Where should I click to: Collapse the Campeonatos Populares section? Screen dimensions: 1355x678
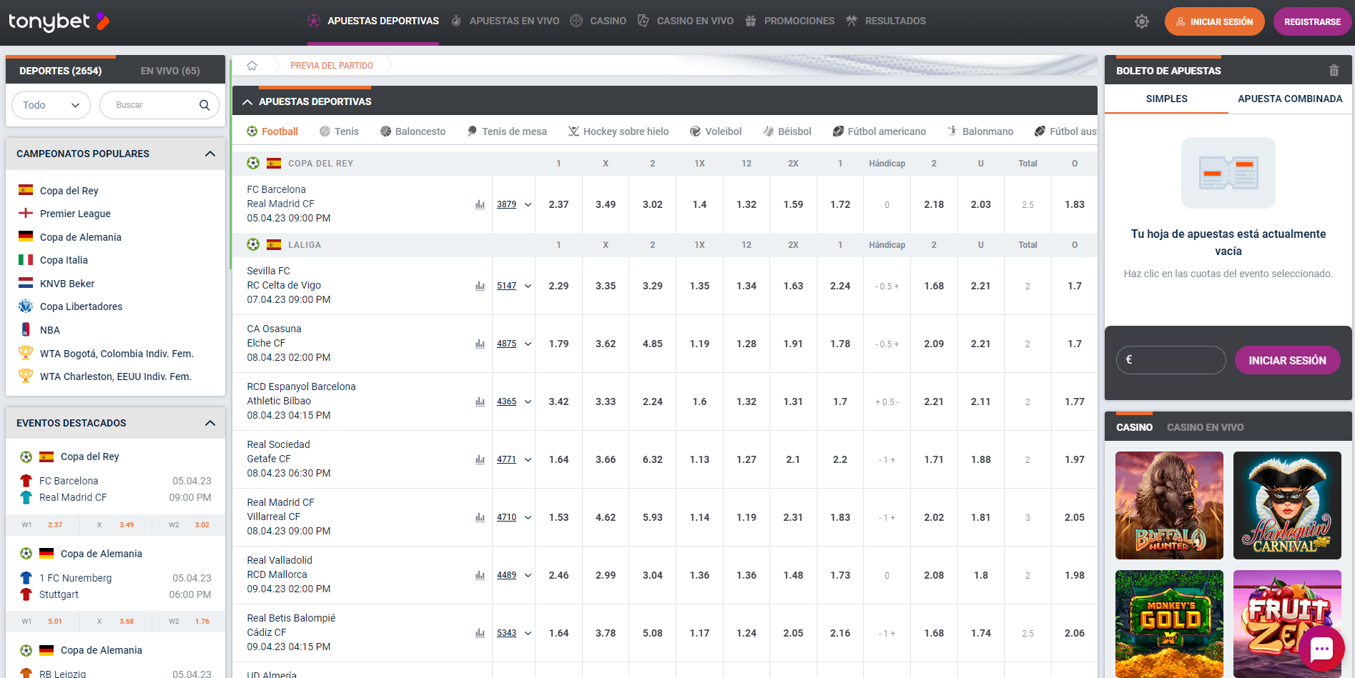[x=210, y=154]
